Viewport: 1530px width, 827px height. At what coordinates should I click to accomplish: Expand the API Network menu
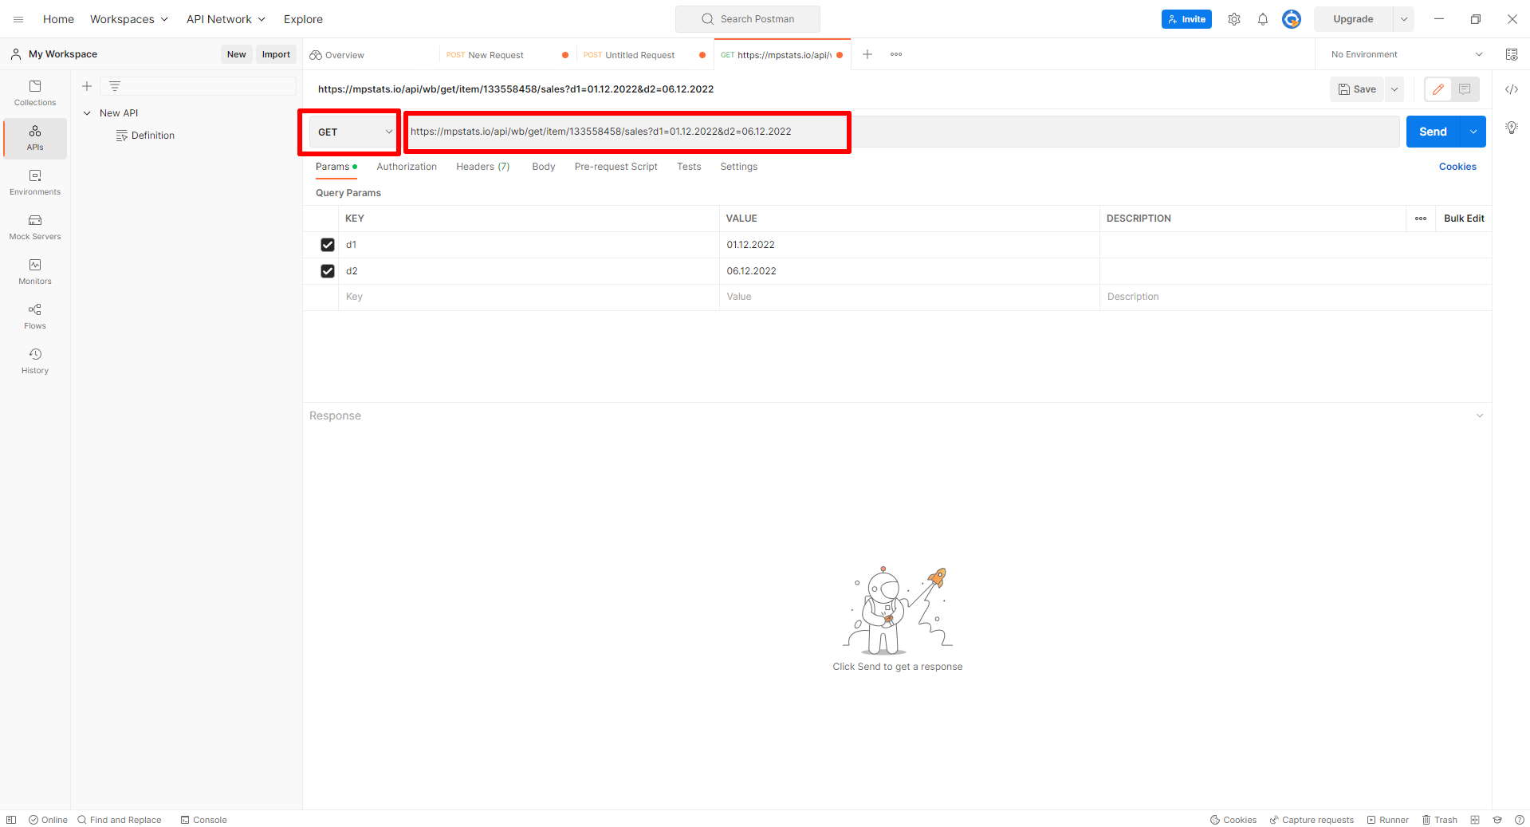coord(226,19)
